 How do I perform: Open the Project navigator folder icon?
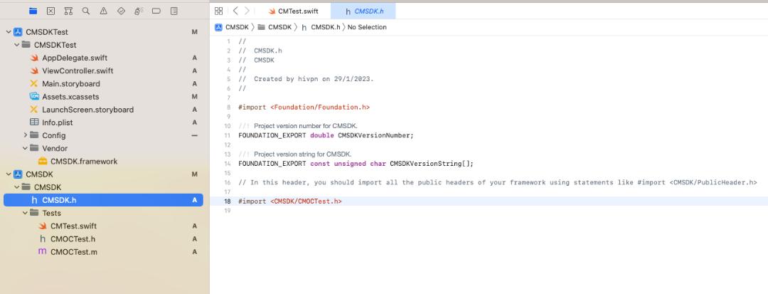pos(33,11)
